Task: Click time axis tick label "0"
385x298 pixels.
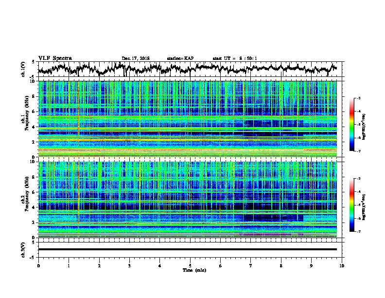Action: 38,266
